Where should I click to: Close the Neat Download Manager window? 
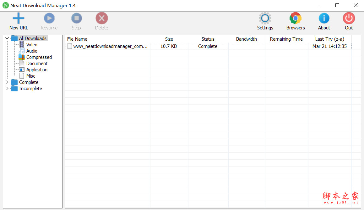coord(356,5)
